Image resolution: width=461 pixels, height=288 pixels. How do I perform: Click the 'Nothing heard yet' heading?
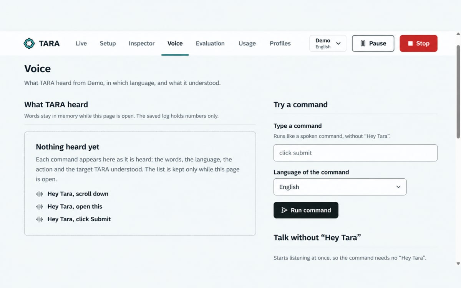point(68,147)
